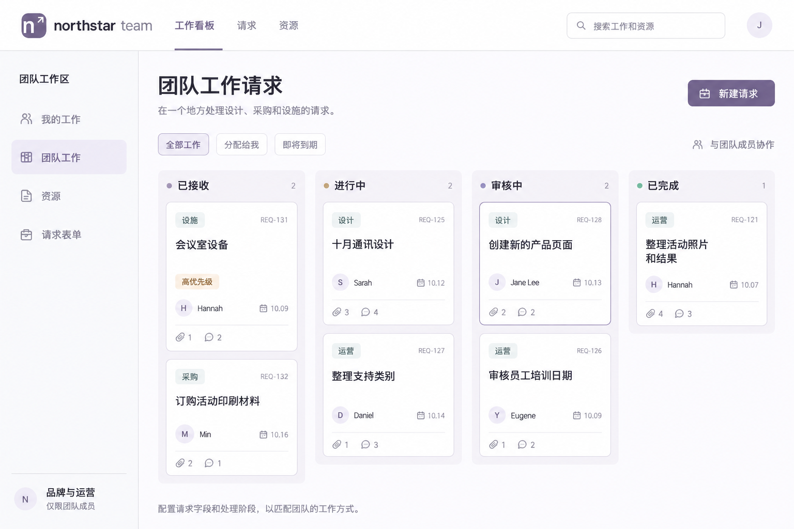
Task: Click comment icon on 会议室设备 card
Action: click(209, 337)
